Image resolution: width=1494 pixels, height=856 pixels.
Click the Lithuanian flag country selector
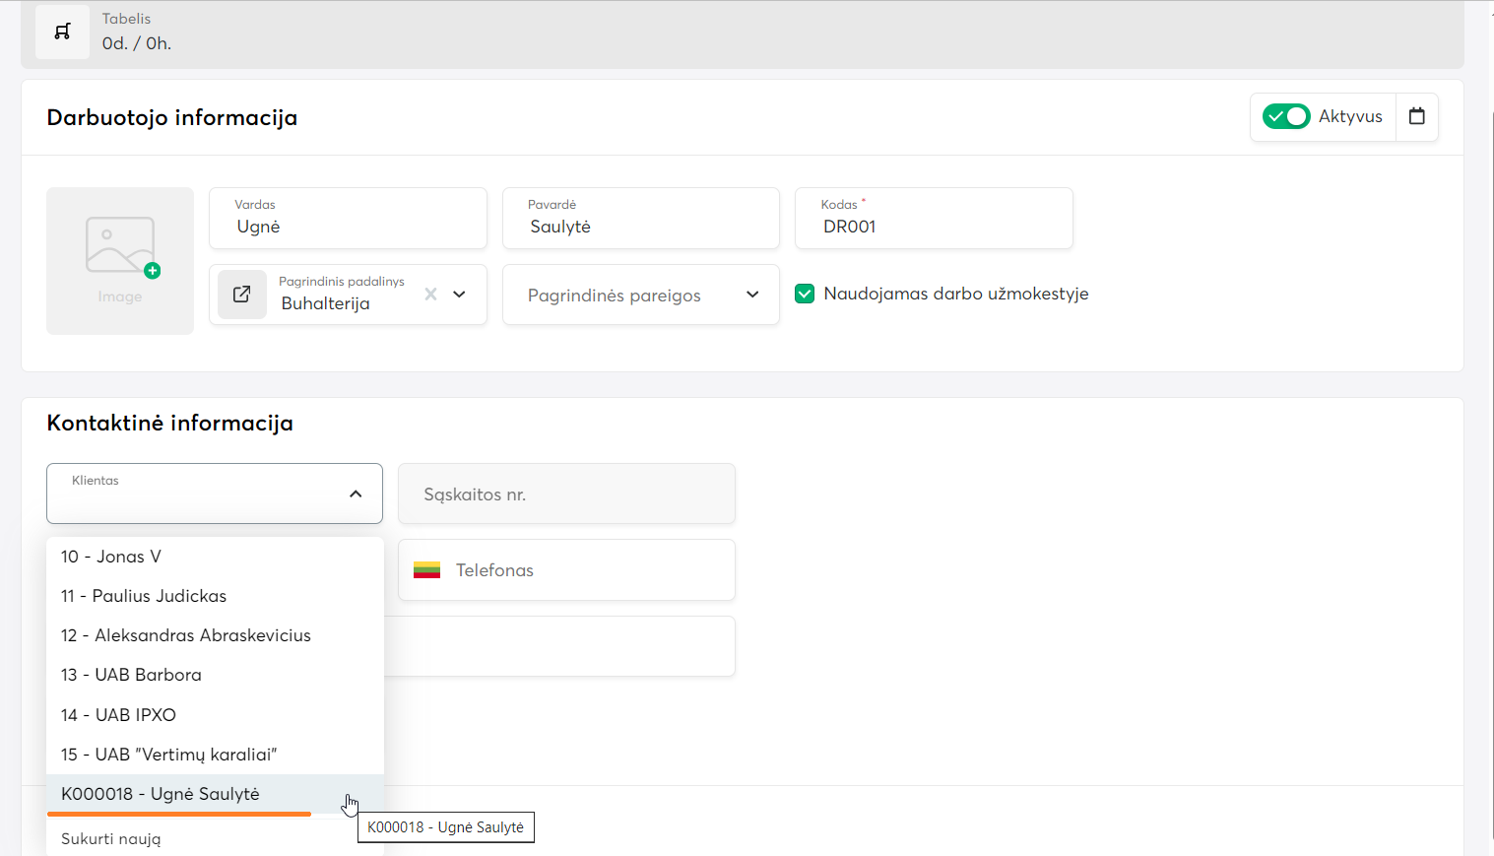coord(426,570)
